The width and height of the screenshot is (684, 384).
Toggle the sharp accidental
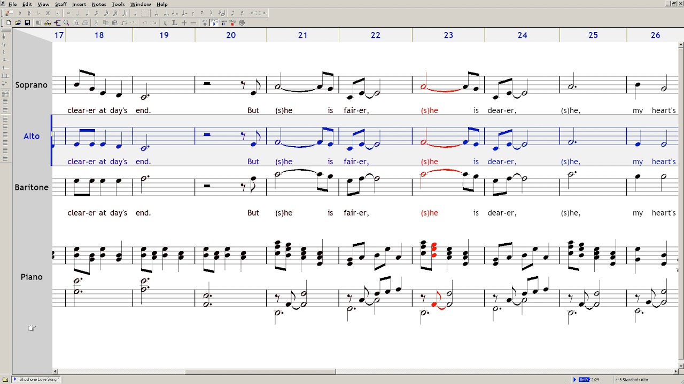click(29, 13)
